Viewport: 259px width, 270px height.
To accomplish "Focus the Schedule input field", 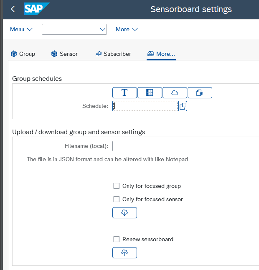I will pyautogui.click(x=145, y=106).
